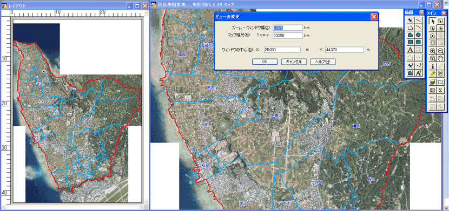
Task: Select the yellow Label tag tool
Action: coord(433,74)
